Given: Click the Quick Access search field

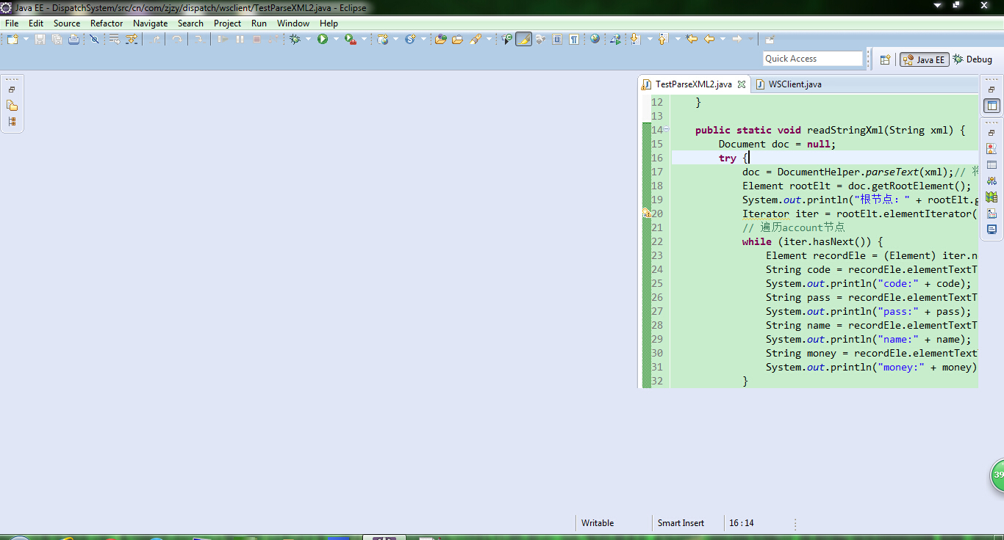Looking at the screenshot, I should 812,59.
